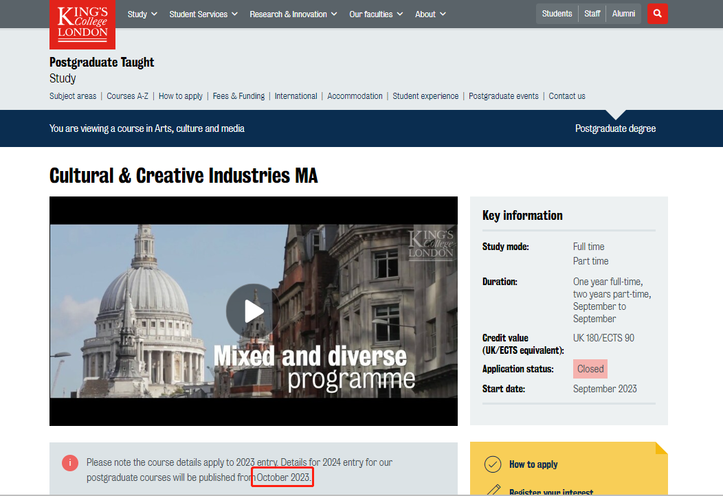Screen dimensions: 723x496
Task: Open the Research & Innovation dropdown
Action: tap(293, 14)
